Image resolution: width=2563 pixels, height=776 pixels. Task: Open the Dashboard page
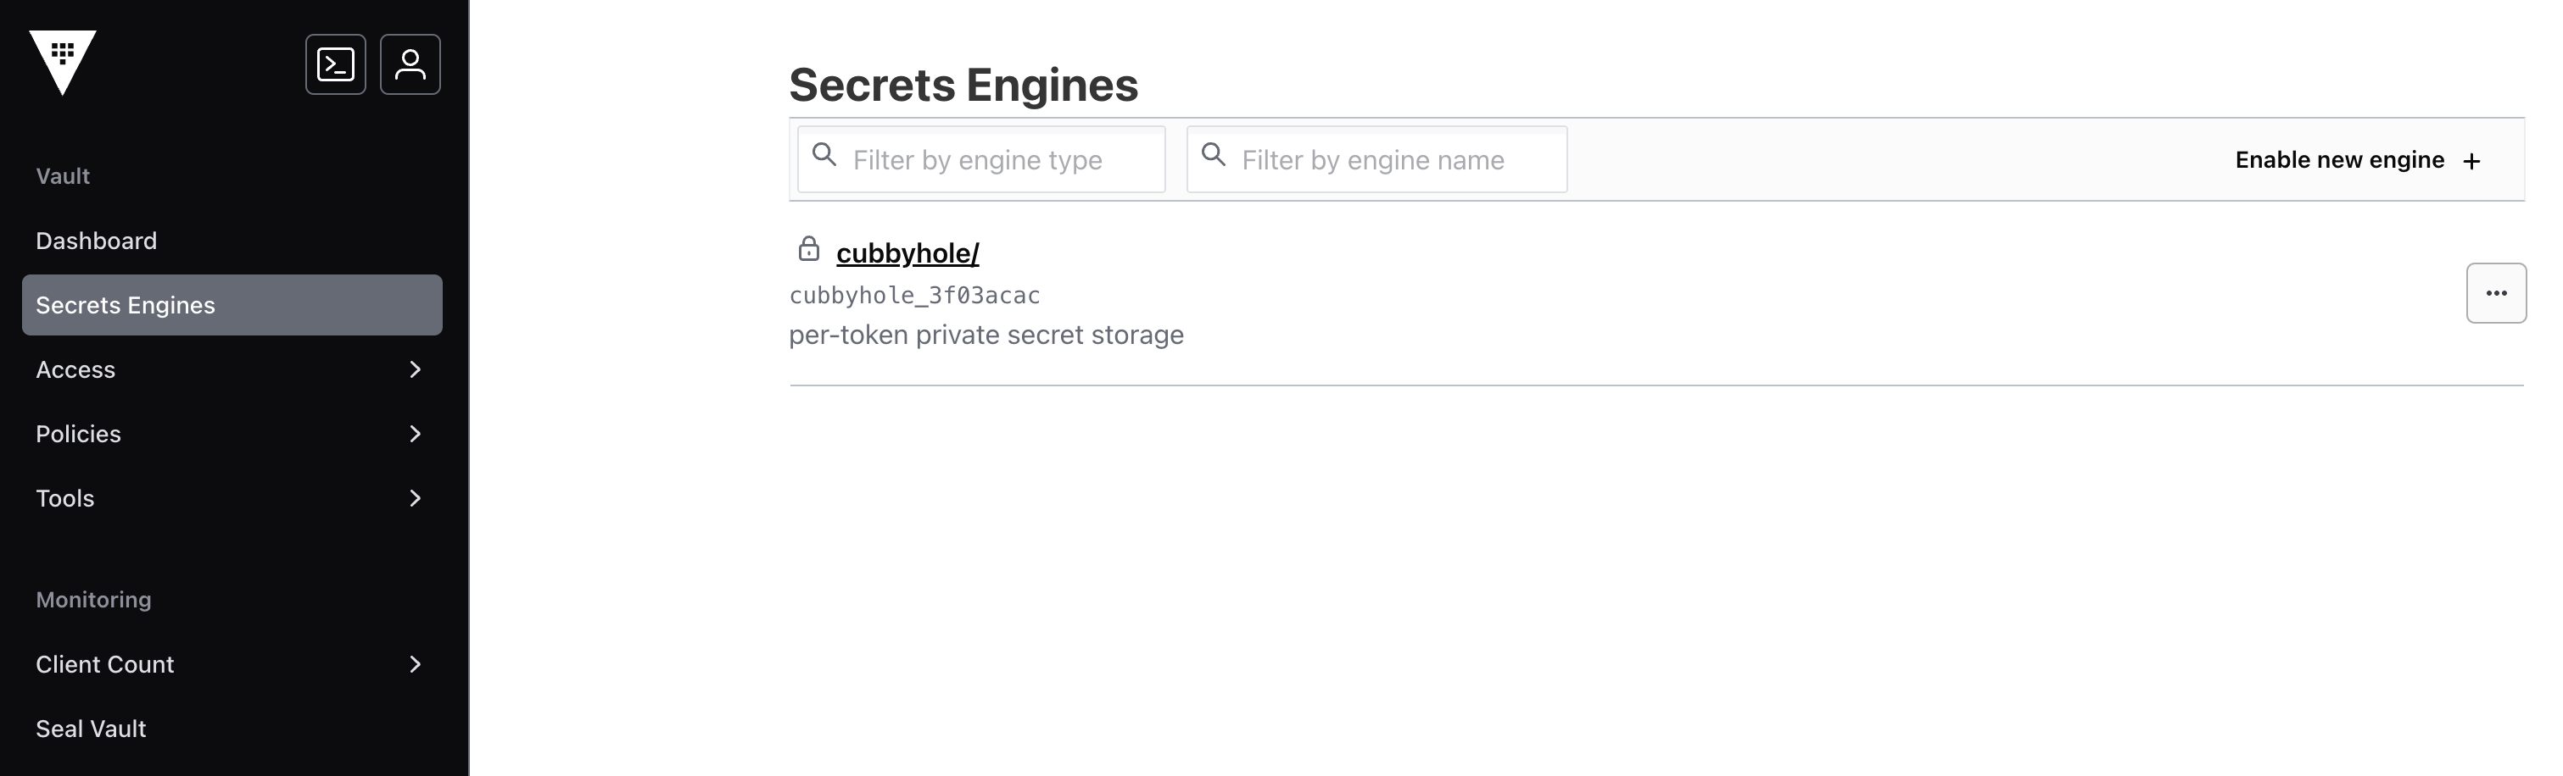[x=97, y=240]
